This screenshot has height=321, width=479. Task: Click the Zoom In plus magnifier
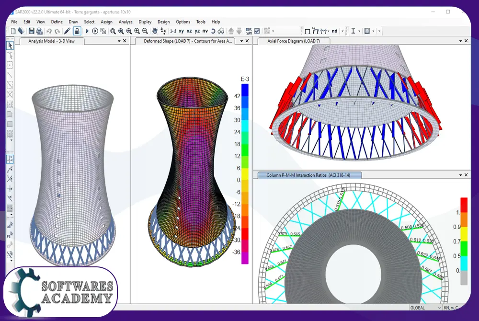137,31
